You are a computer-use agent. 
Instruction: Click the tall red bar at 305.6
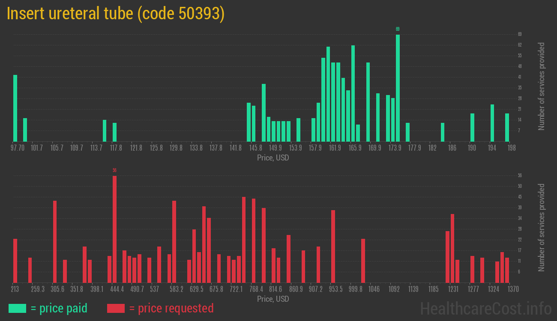click(55, 241)
